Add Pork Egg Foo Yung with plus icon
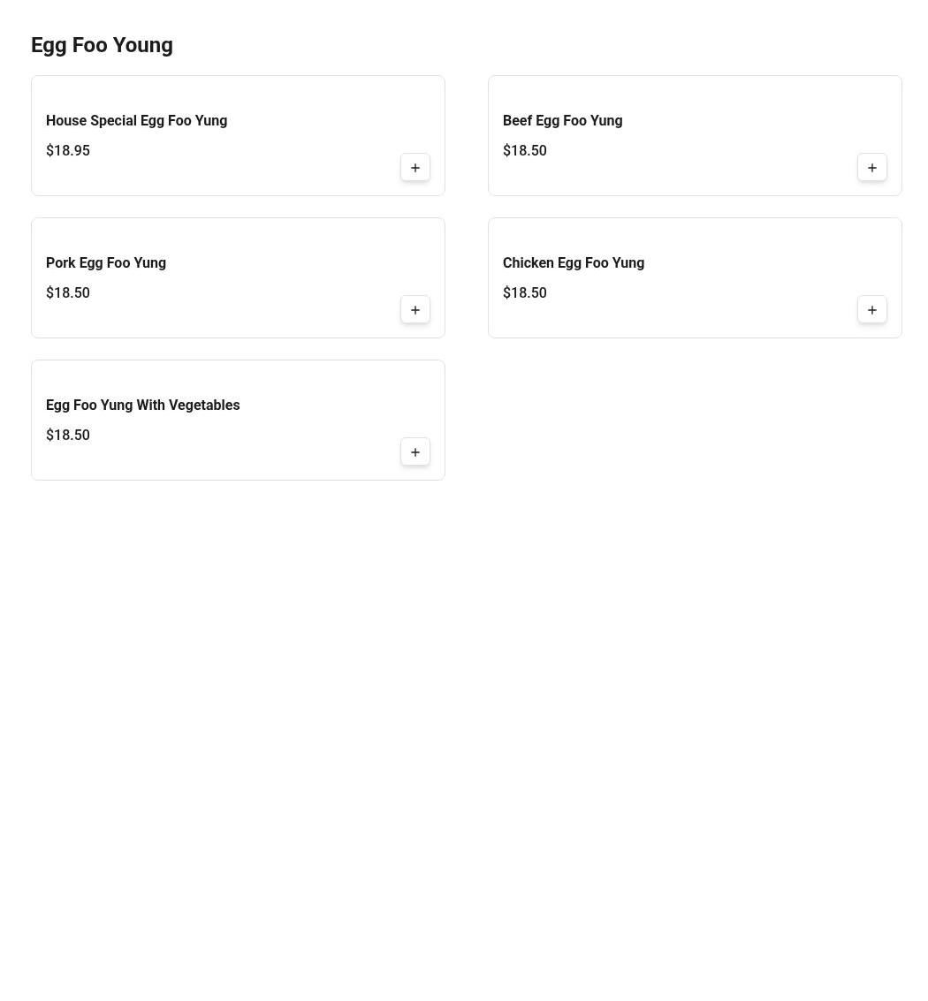This screenshot has width=928, height=1001. 415,309
